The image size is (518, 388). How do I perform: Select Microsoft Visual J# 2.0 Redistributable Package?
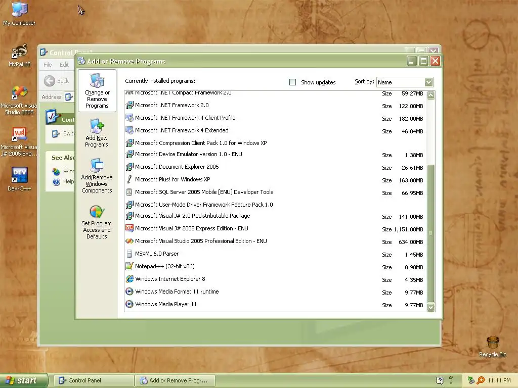point(276,216)
